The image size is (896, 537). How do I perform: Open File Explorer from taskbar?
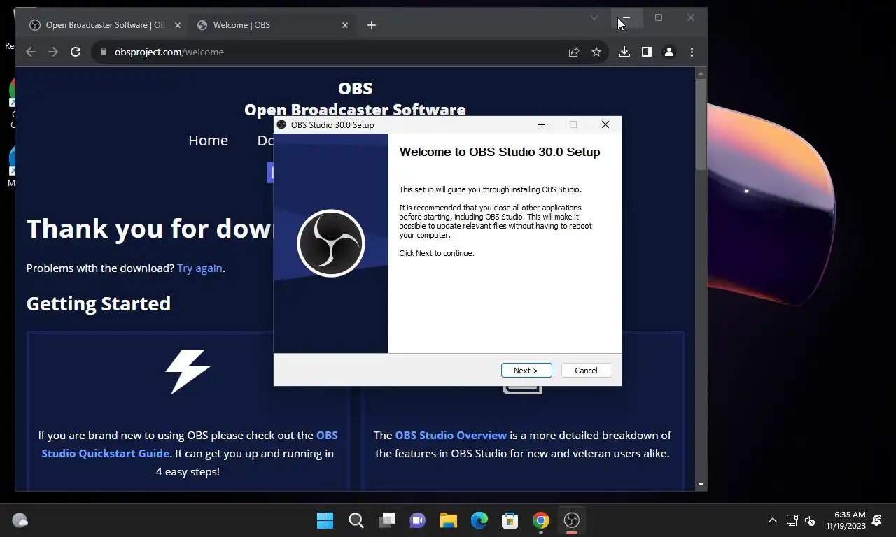pyautogui.click(x=449, y=520)
